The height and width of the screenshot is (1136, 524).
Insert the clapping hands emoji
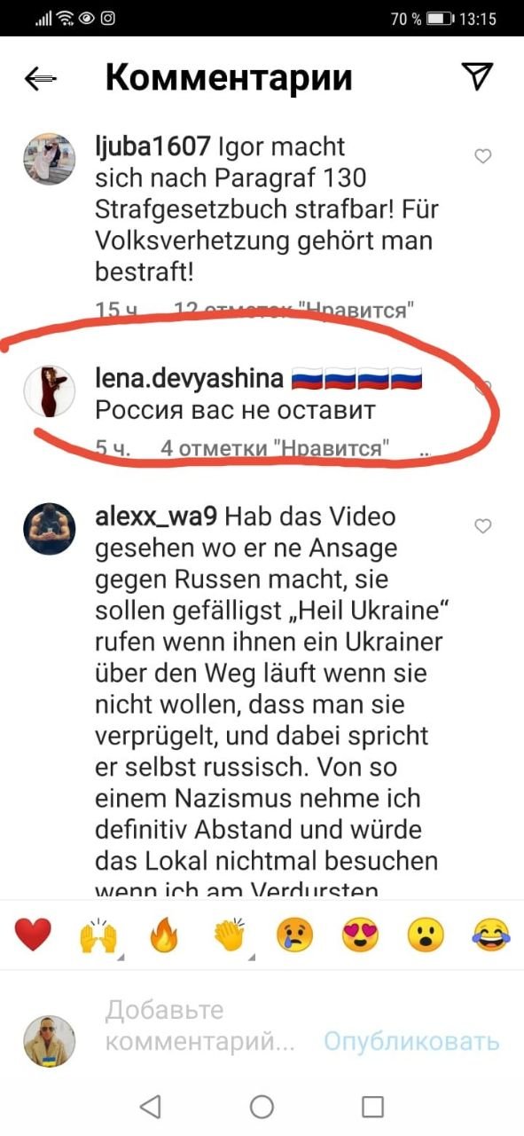pyautogui.click(x=230, y=936)
